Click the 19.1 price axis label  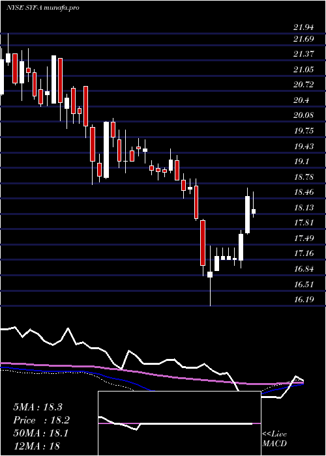[301, 162]
